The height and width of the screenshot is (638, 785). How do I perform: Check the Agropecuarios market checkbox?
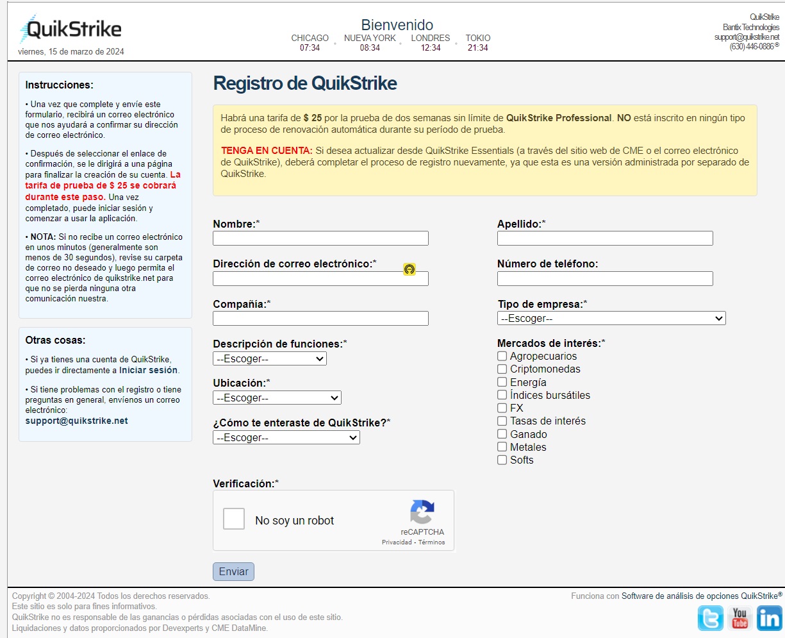point(502,356)
